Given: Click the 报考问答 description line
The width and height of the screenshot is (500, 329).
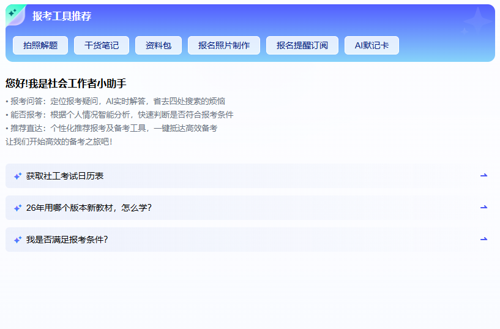Looking at the screenshot, I should click(x=115, y=102).
